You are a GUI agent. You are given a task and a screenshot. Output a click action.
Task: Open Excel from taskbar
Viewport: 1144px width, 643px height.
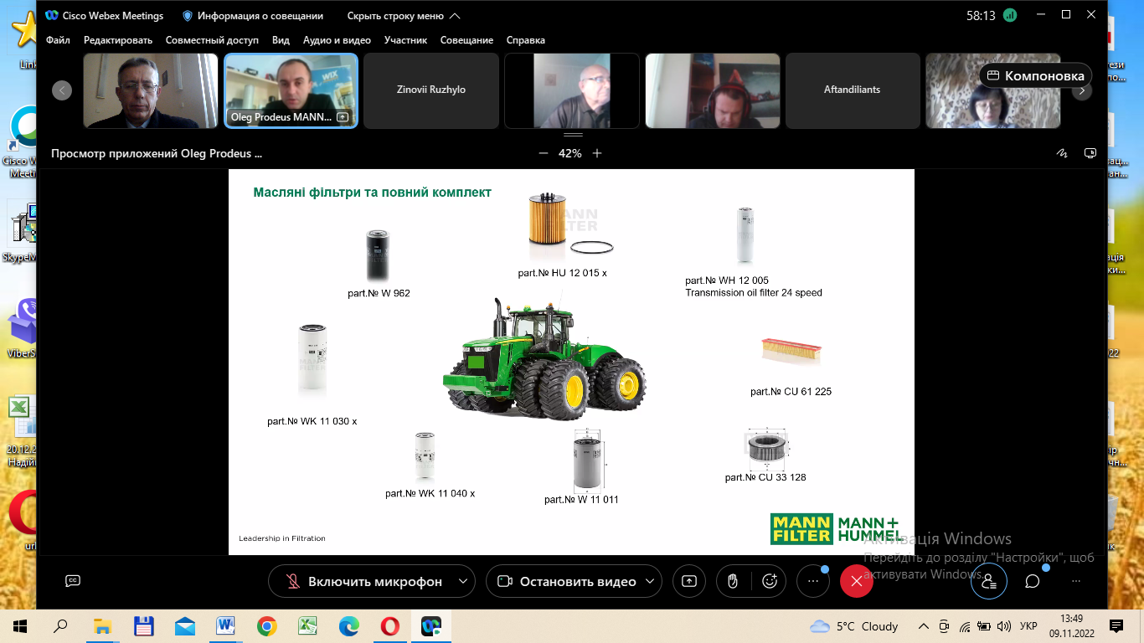[307, 625]
